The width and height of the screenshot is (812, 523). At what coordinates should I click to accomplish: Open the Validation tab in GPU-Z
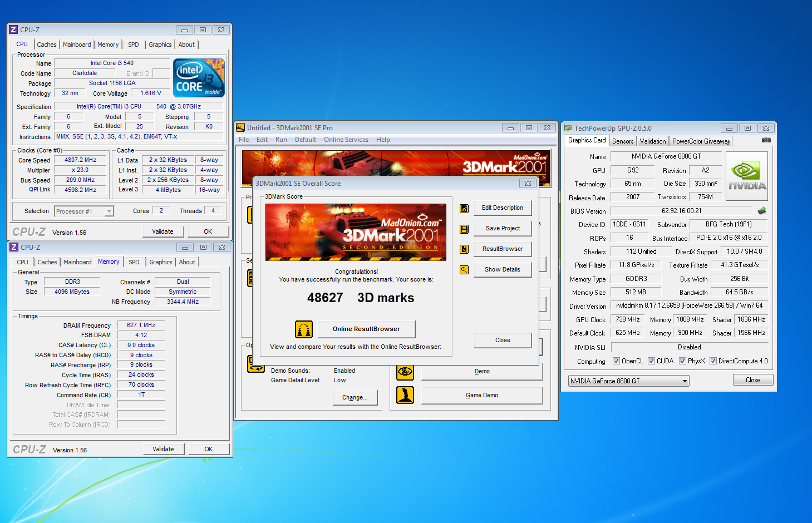653,141
